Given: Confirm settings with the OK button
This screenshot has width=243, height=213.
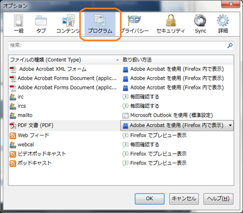Looking at the screenshot, I should point(149,199).
